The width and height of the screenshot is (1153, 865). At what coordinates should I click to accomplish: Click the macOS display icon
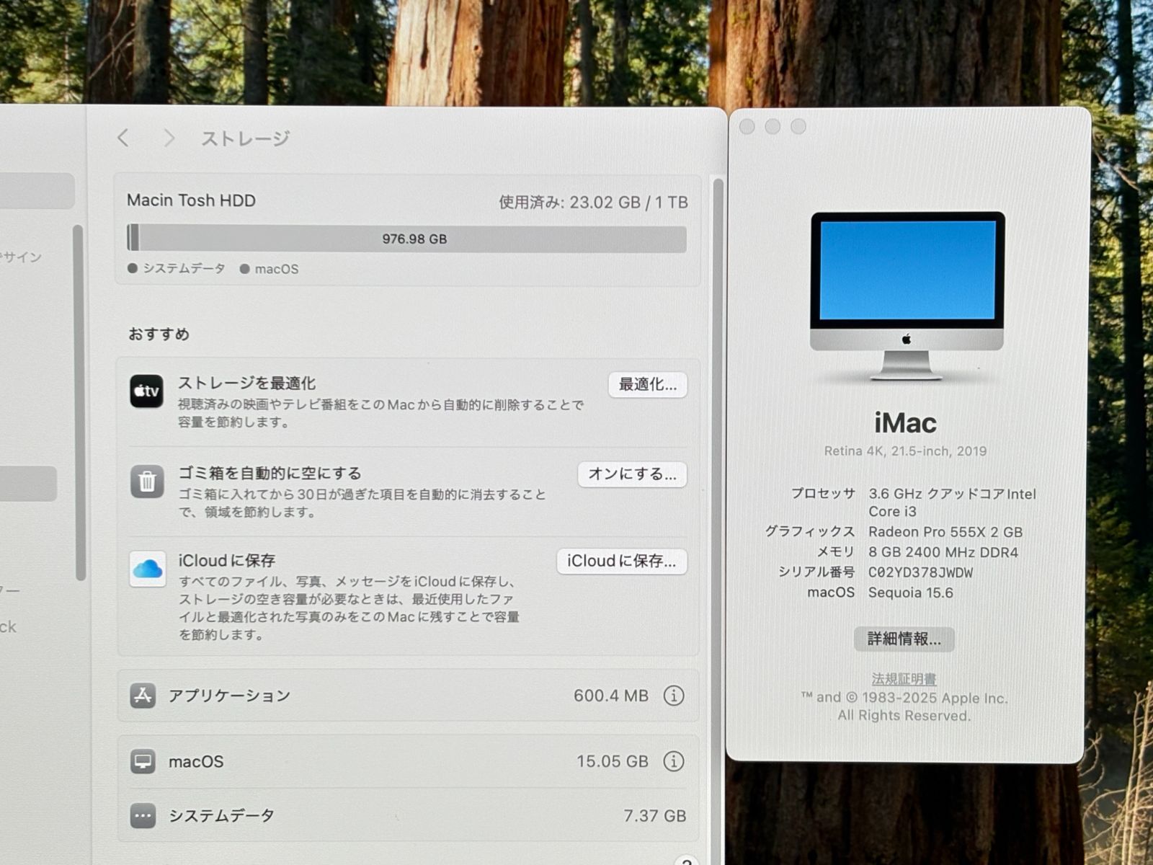tap(143, 761)
